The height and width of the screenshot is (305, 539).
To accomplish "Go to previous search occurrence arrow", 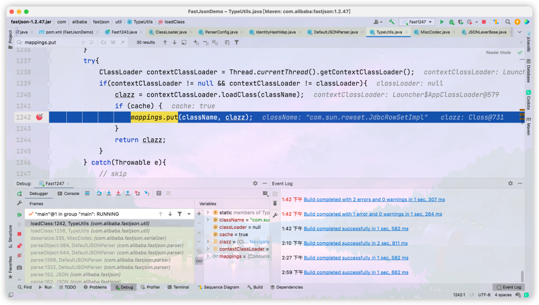I will coord(165,42).
